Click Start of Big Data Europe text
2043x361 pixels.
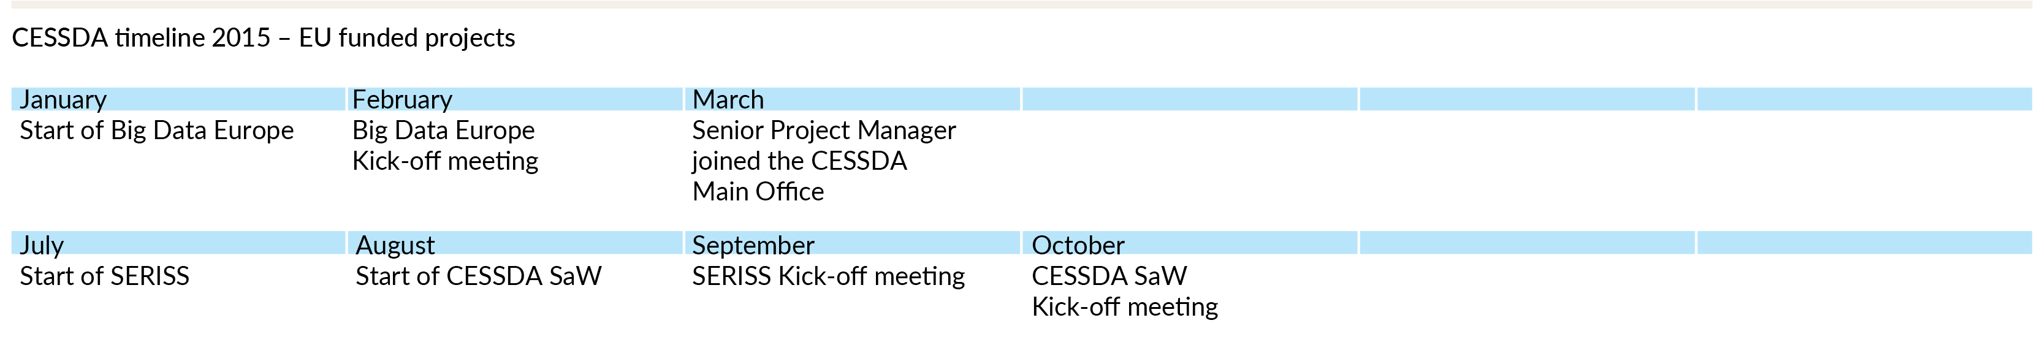[156, 130]
